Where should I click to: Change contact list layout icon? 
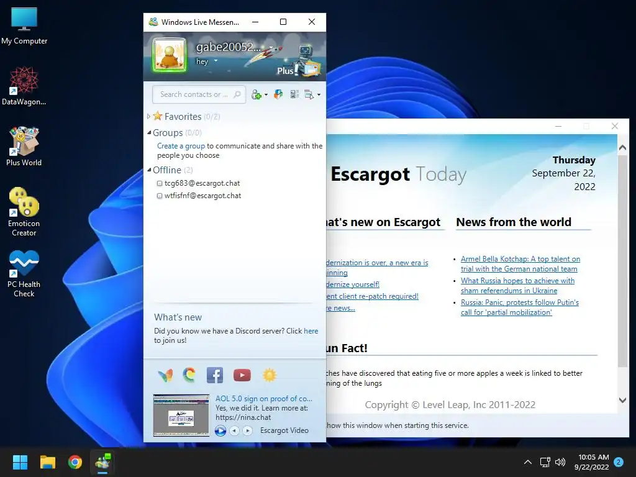pos(295,94)
